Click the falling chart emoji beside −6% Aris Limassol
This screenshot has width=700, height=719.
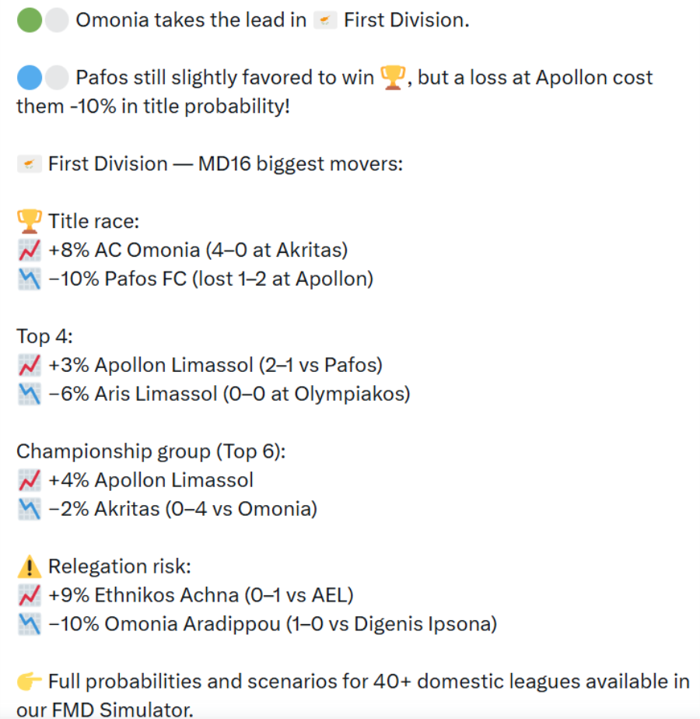point(29,394)
